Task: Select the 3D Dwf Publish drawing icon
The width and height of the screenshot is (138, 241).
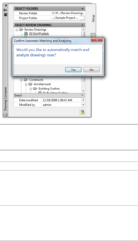Action: click(26, 34)
